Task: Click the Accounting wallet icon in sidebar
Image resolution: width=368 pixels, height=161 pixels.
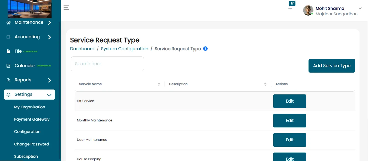Action: click(x=8, y=37)
